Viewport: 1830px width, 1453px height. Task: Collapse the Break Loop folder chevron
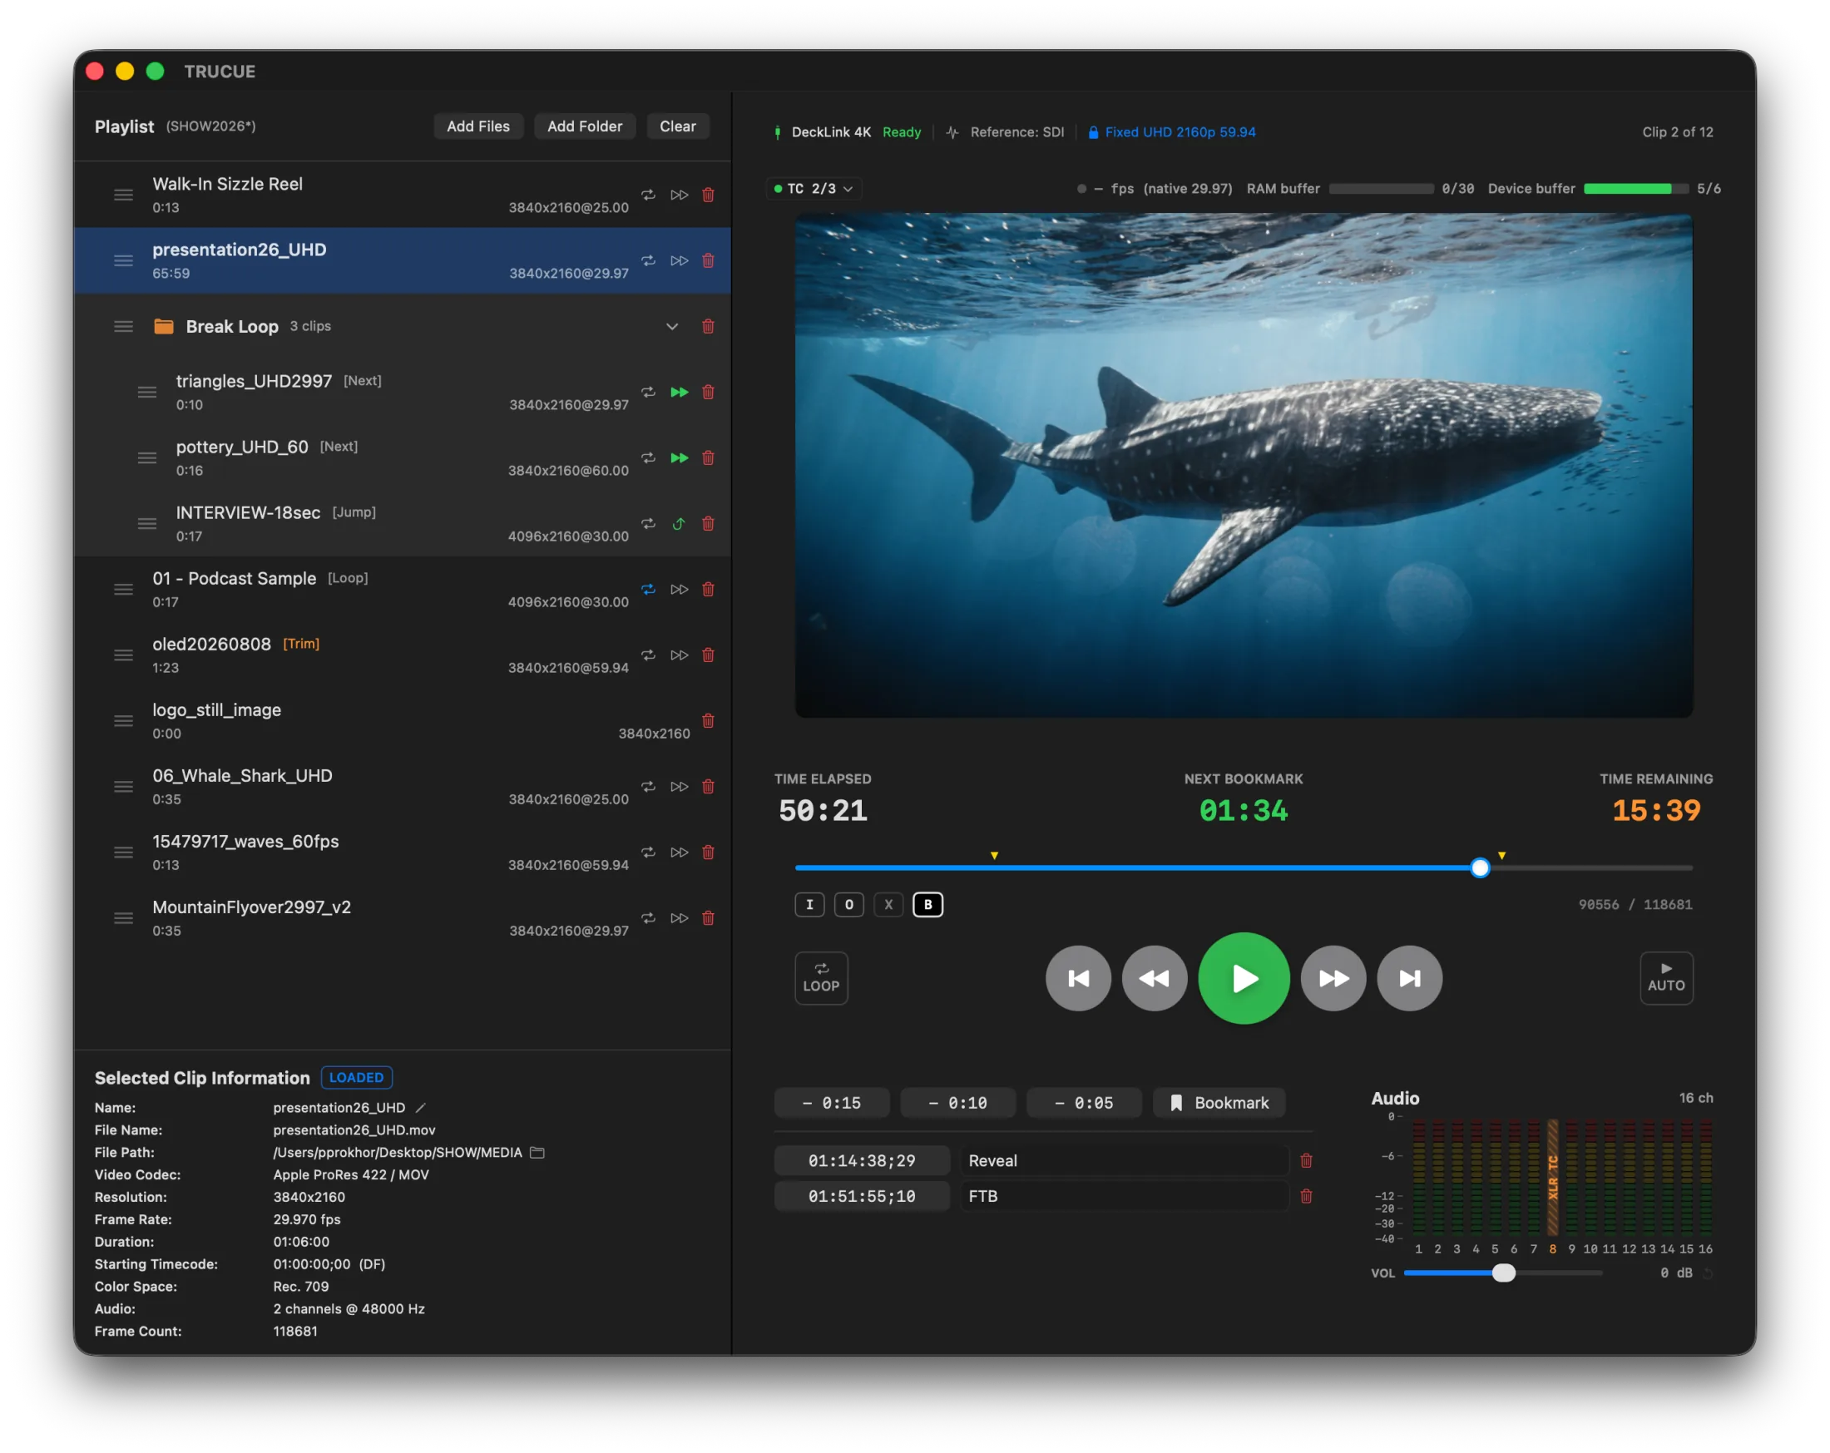pos(671,326)
